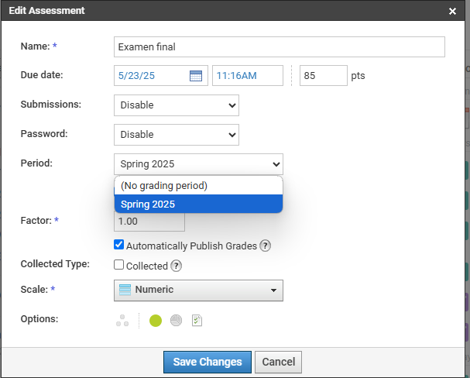Focus the Name field containing Examen final
470x378 pixels.
(280, 46)
